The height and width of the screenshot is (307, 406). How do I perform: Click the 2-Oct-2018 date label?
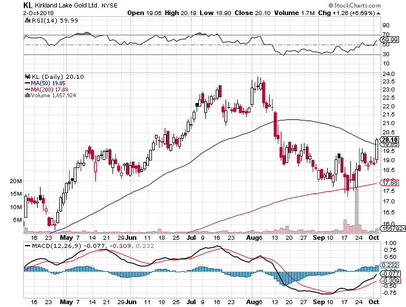point(38,13)
